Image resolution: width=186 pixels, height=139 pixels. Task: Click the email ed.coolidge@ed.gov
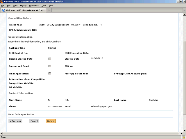[x=101, y=106]
